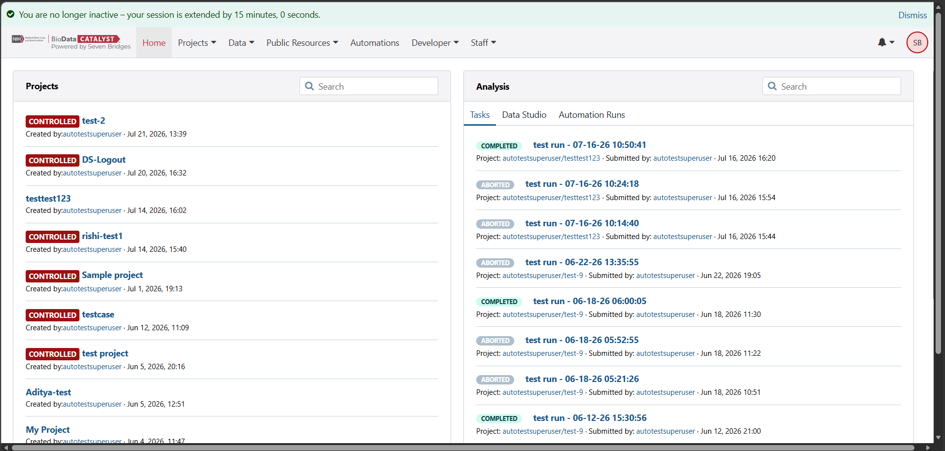Expand the Data navigation dropdown
The image size is (945, 451).
click(x=241, y=43)
